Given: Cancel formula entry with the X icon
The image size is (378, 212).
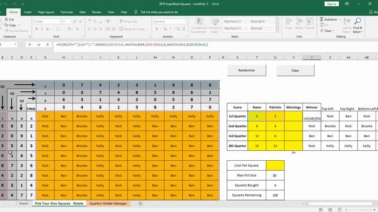Looking at the screenshot, I should pos(30,45).
